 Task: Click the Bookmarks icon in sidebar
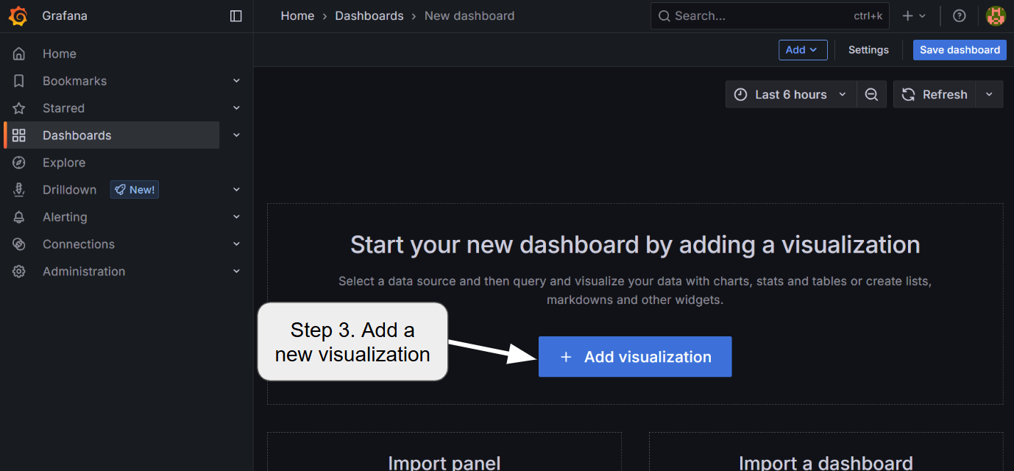(x=19, y=81)
